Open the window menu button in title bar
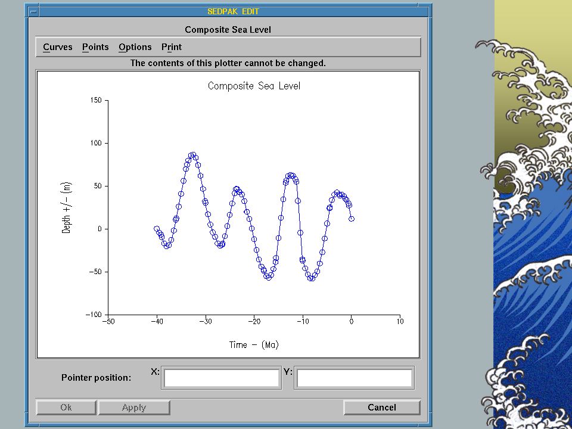Viewport: 572px width, 429px height. [x=33, y=12]
